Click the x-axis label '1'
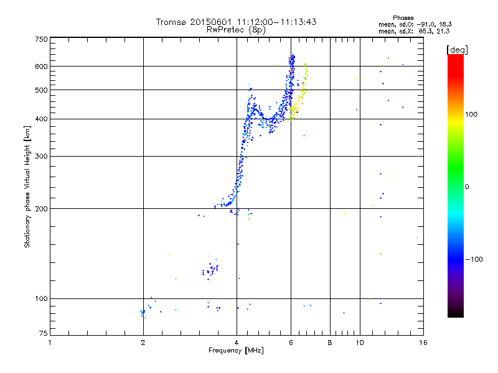The height and width of the screenshot is (373, 498). [x=50, y=343]
